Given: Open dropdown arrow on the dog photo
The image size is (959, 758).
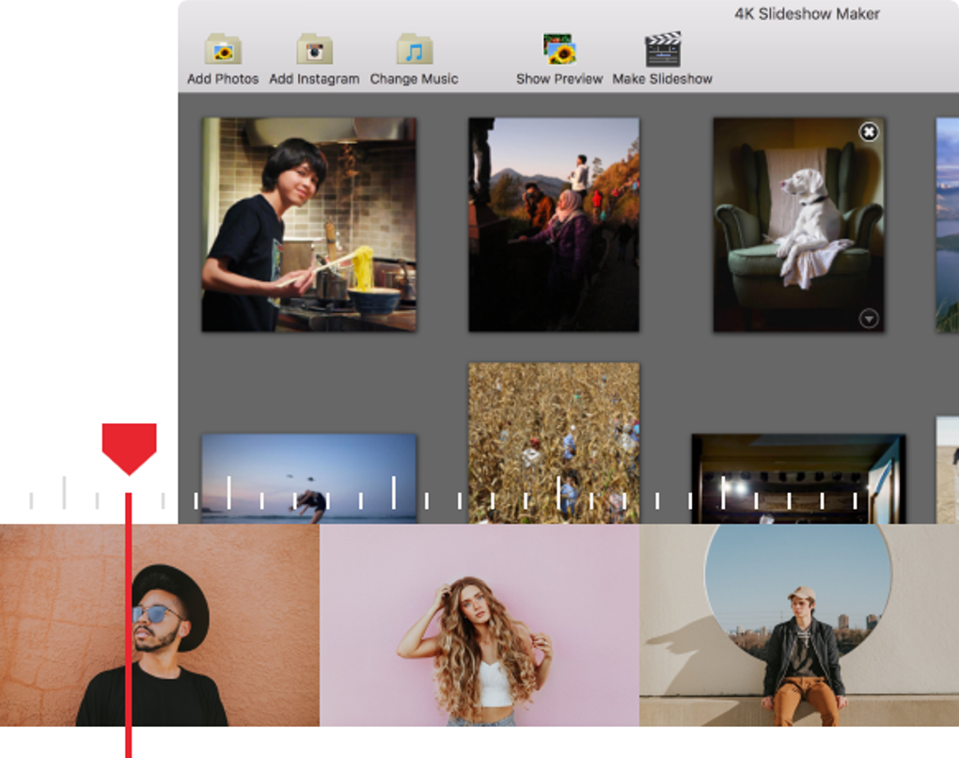Looking at the screenshot, I should click(869, 318).
